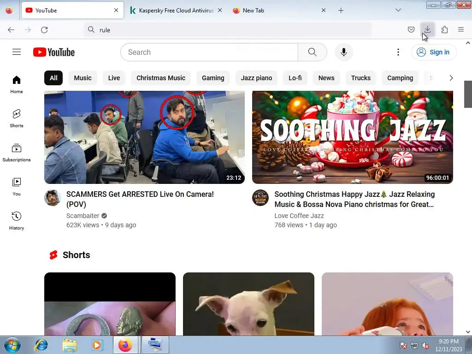Image resolution: width=472 pixels, height=354 pixels.
Task: Open the Firefox downloads panel
Action: coord(427,29)
